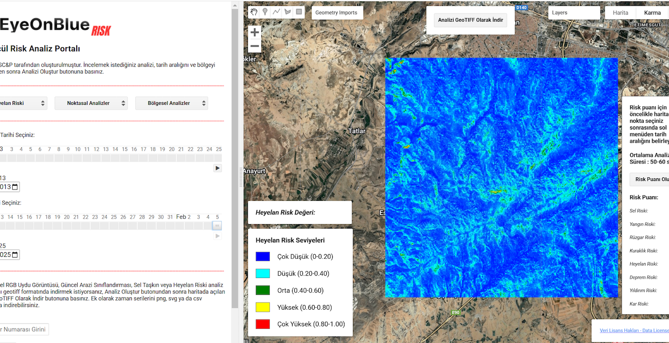Open the Bölgesel Analizler dropdown
The image size is (669, 343).
pyautogui.click(x=172, y=103)
